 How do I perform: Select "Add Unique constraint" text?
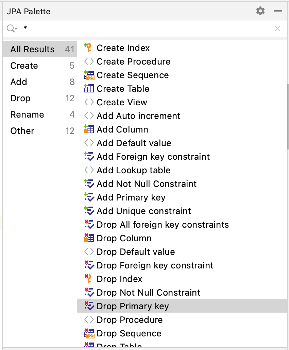pyautogui.click(x=144, y=211)
